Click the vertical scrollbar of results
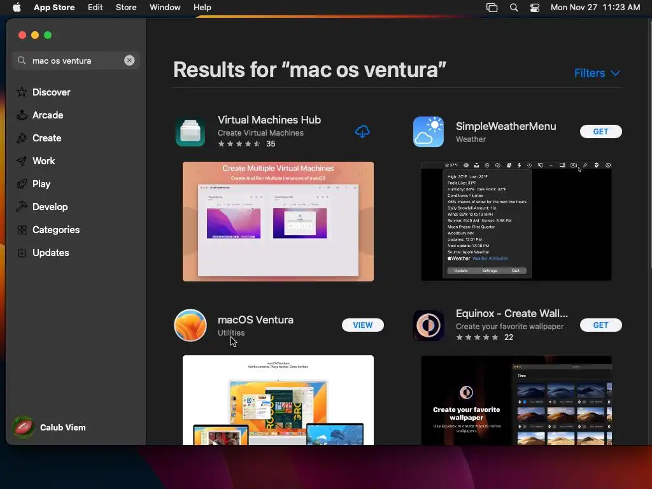652x489 pixels. coord(650,146)
